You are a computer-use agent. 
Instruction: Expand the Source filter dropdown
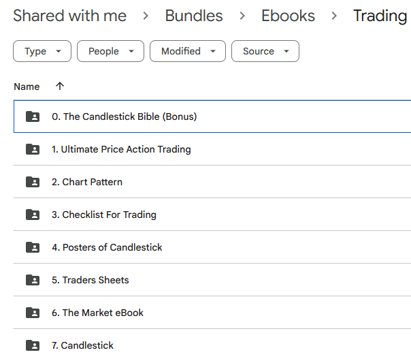point(265,51)
